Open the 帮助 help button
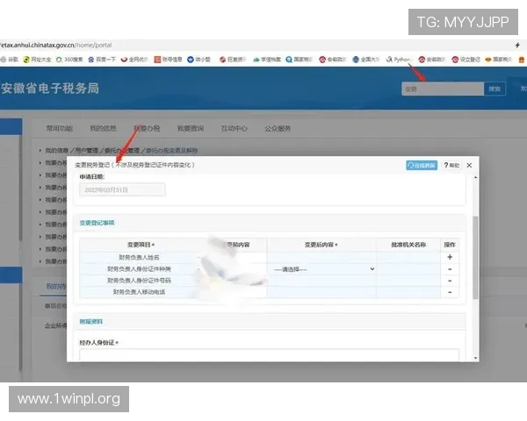The image size is (527, 421). [x=451, y=165]
